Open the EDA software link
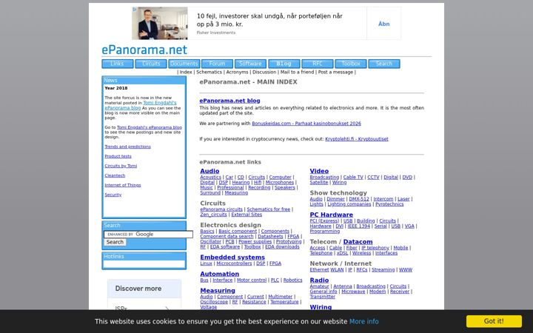The height and width of the screenshot is (333, 533). tap(225, 247)
